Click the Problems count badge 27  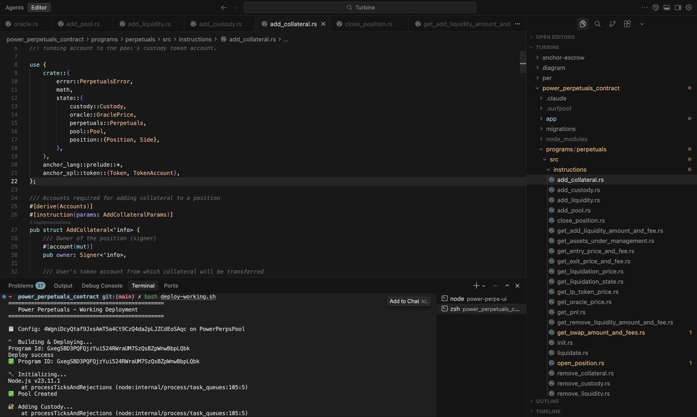click(x=41, y=286)
